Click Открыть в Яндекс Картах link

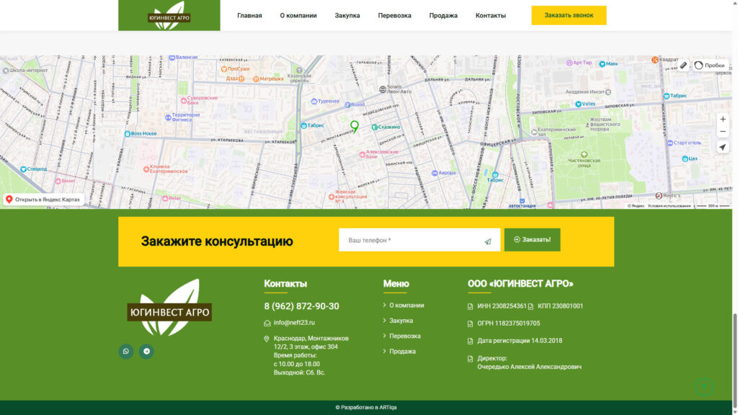[x=43, y=200]
